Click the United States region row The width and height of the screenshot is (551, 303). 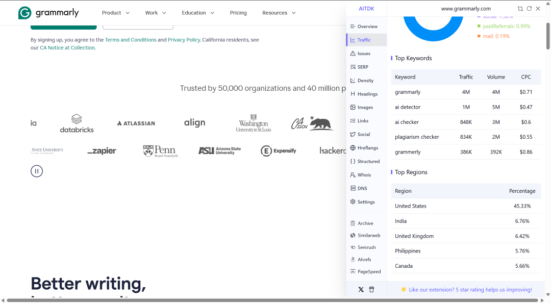point(466,206)
